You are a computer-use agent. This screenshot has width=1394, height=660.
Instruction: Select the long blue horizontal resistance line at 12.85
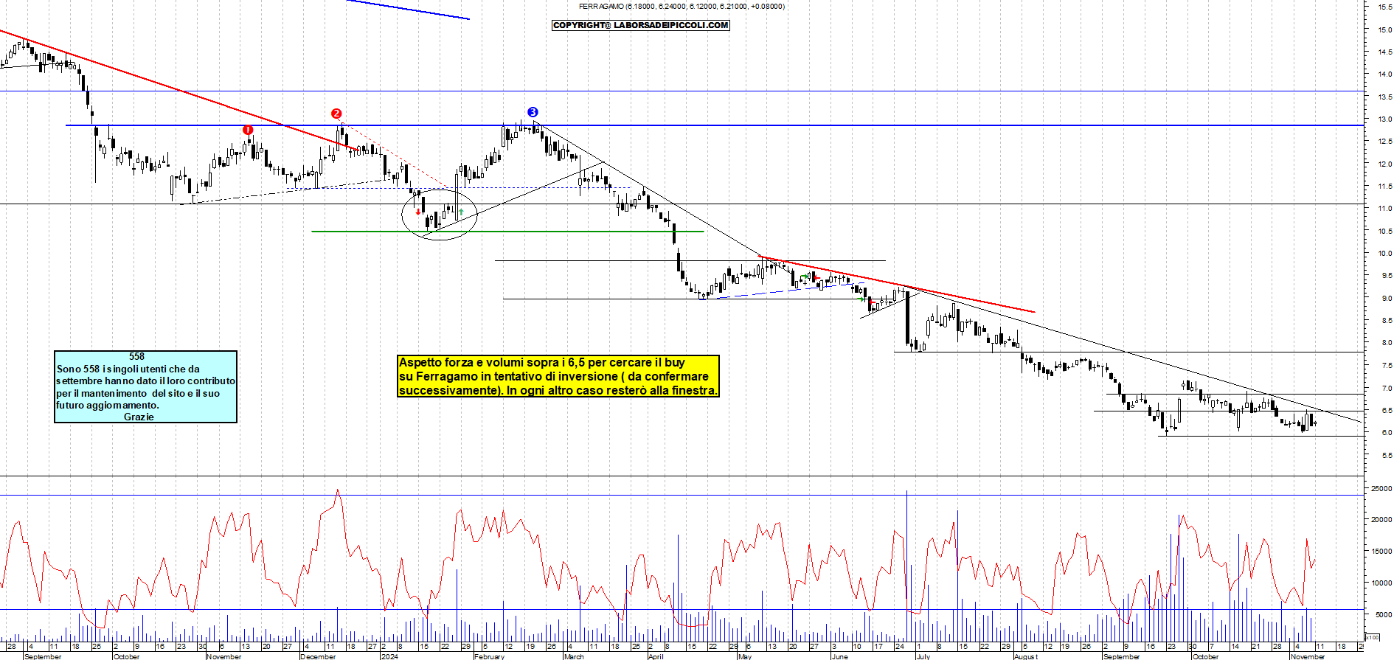pyautogui.click(x=714, y=125)
